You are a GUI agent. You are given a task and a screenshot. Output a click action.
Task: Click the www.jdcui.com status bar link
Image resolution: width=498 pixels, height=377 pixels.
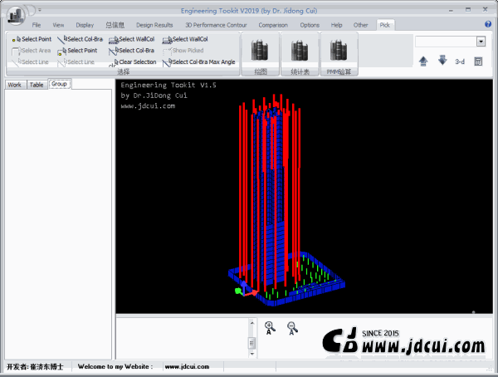(x=187, y=366)
